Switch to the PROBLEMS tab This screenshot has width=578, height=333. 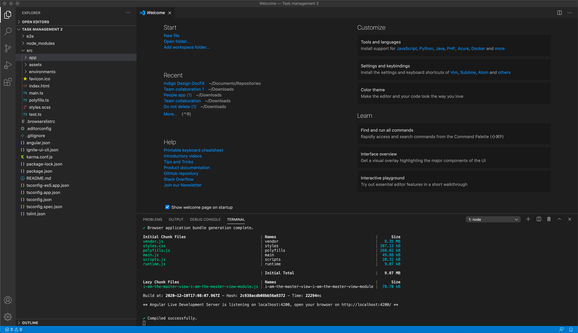point(153,219)
